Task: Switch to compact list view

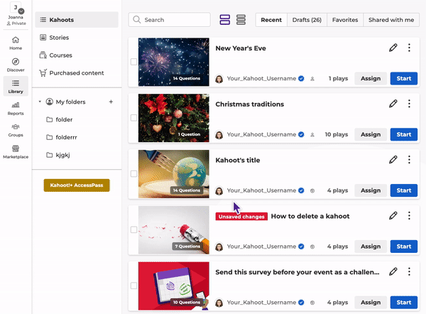Action: (x=241, y=20)
